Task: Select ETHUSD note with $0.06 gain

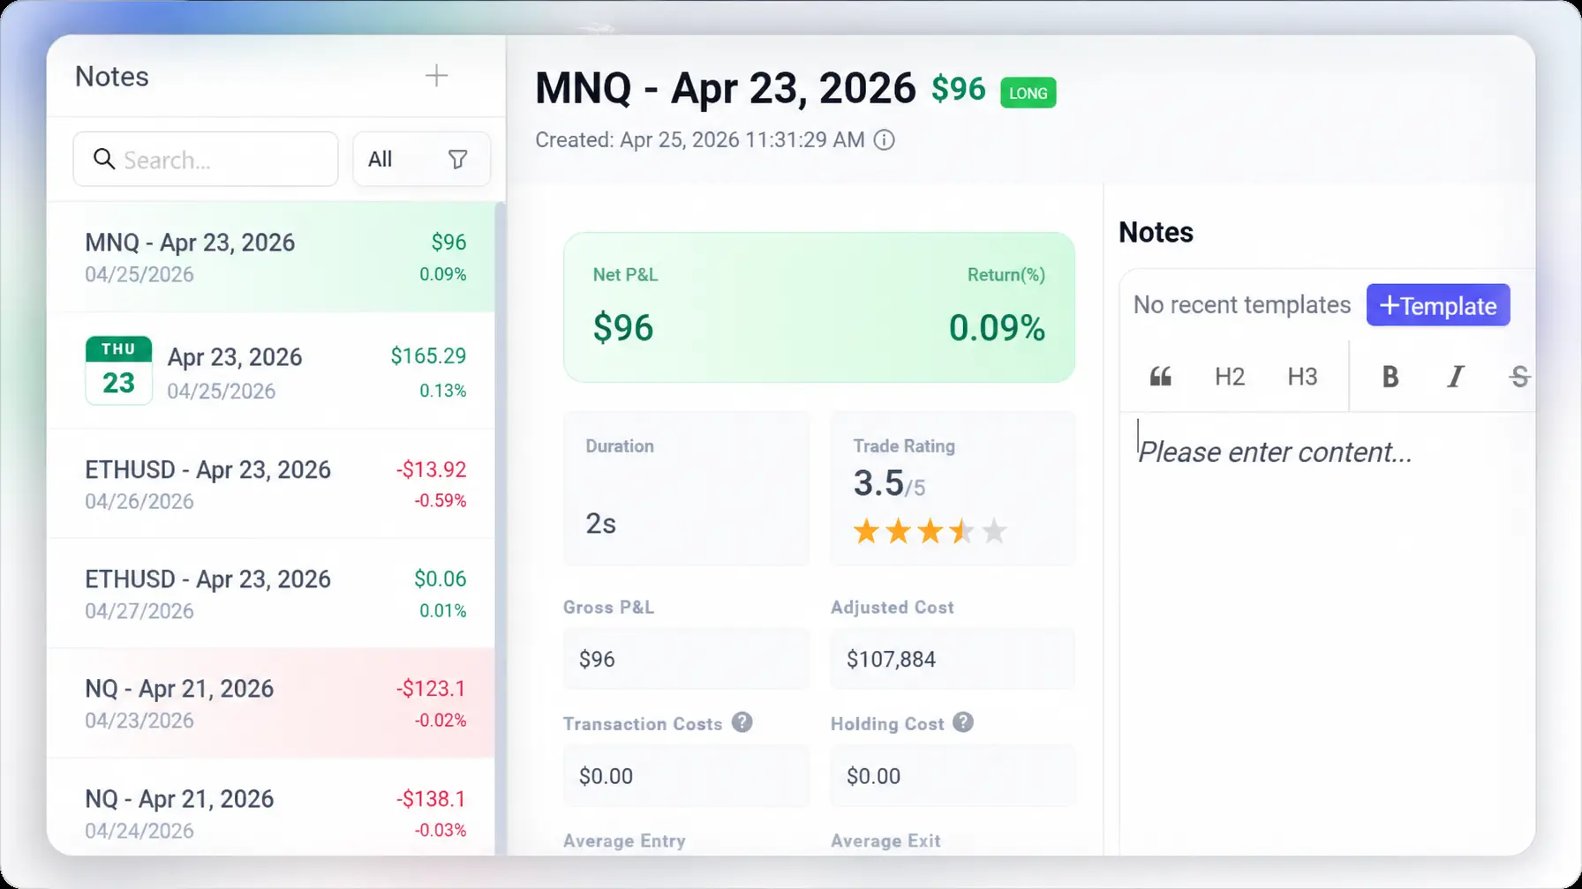Action: point(271,594)
